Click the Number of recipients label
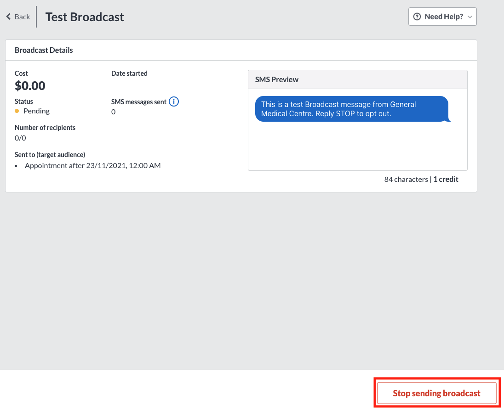Image resolution: width=504 pixels, height=411 pixels. [45, 128]
